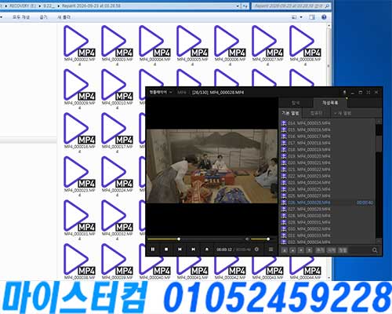Stop playback in the media player
Image resolution: width=392 pixels, height=314 pixels.
(166, 250)
